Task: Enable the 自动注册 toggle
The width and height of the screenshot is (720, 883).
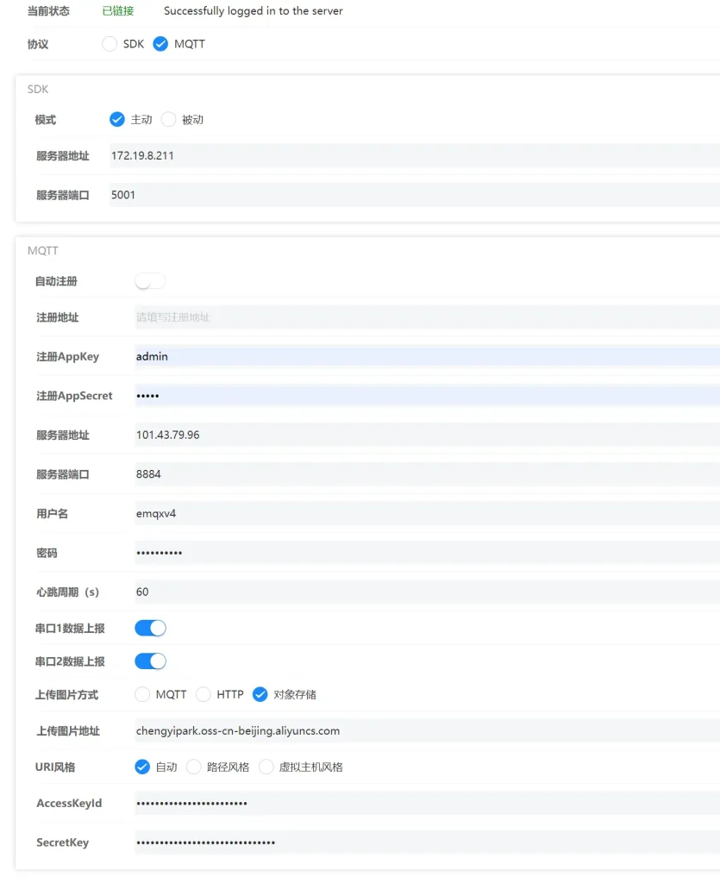Action: (x=148, y=280)
